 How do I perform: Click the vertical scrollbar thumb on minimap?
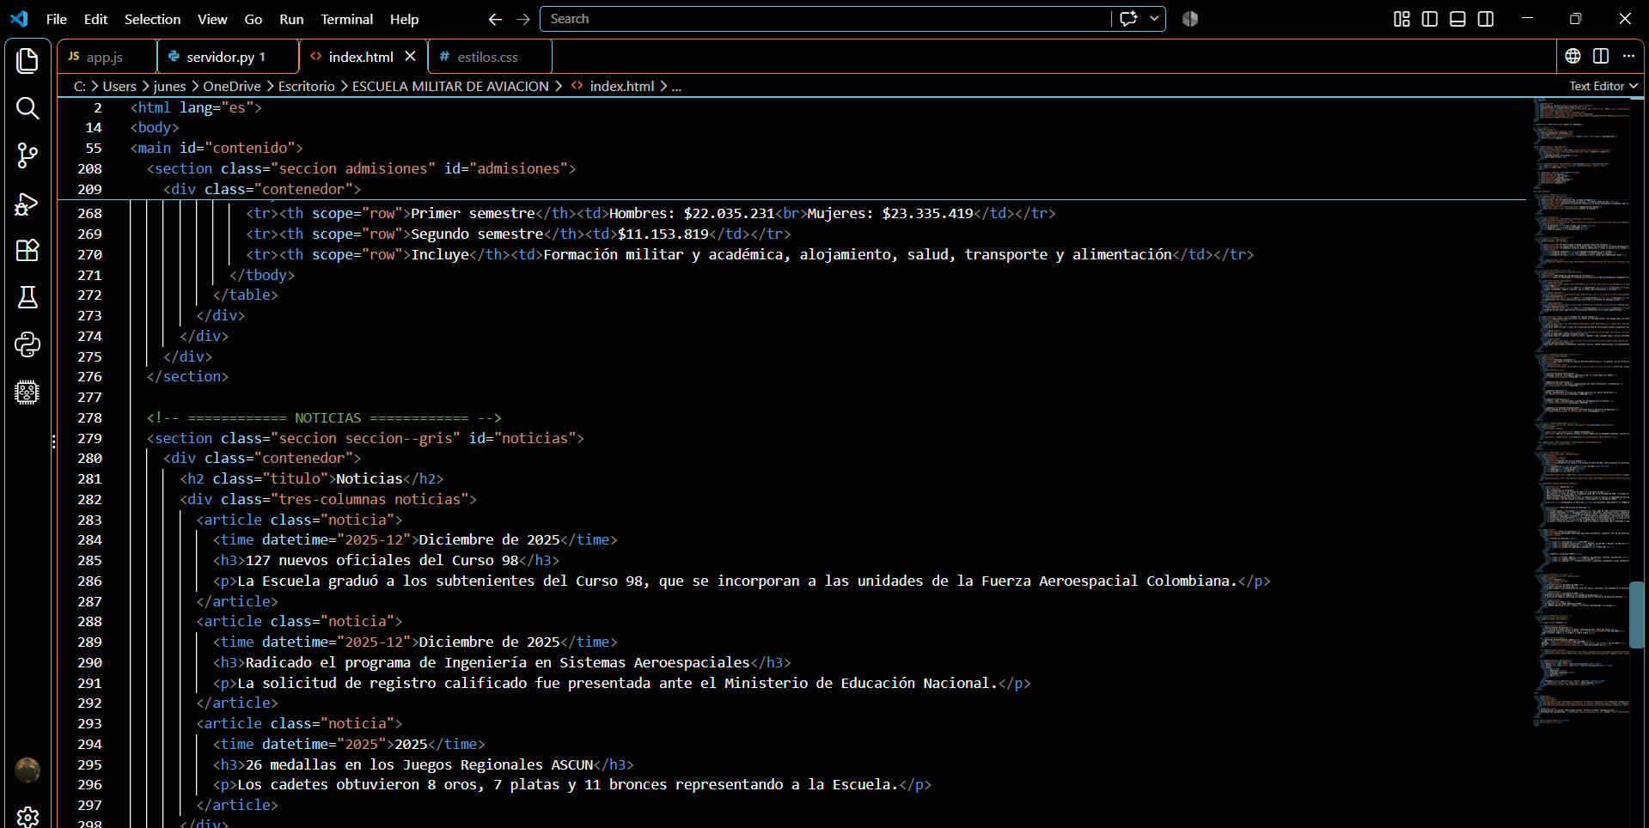pyautogui.click(x=1636, y=615)
